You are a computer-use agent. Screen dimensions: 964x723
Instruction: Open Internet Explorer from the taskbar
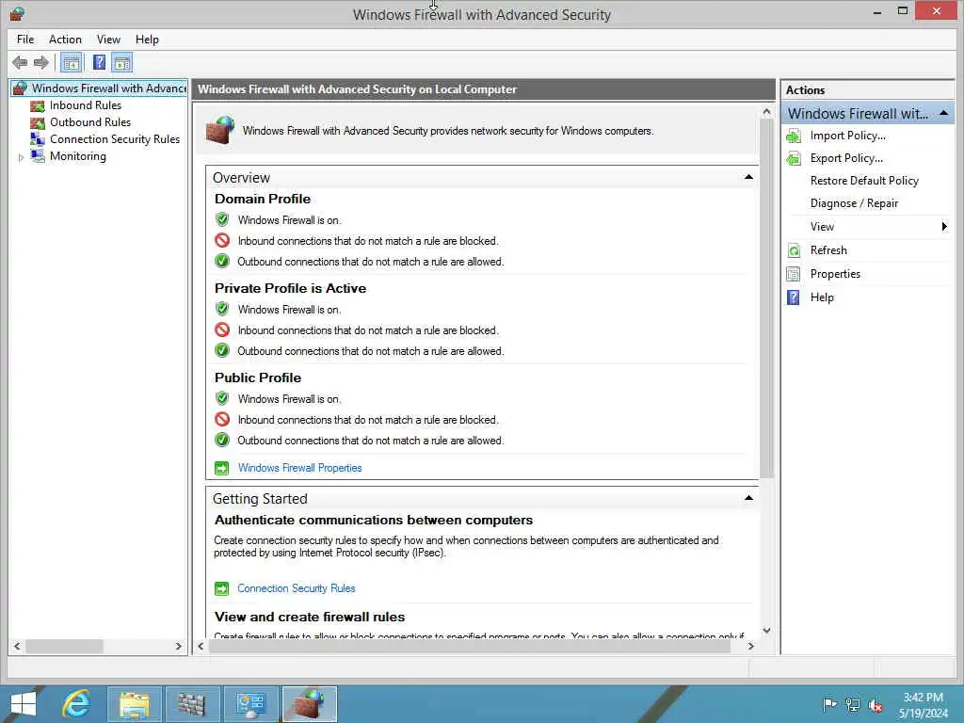[76, 704]
